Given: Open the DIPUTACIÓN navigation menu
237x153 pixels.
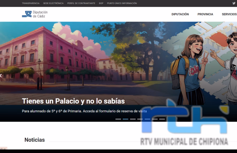Looking at the screenshot, I should coord(180,14).
